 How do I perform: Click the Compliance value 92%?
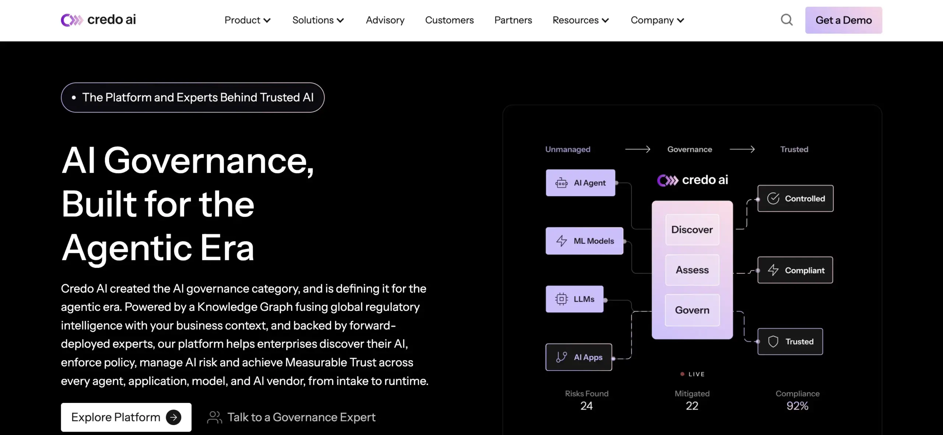click(797, 406)
